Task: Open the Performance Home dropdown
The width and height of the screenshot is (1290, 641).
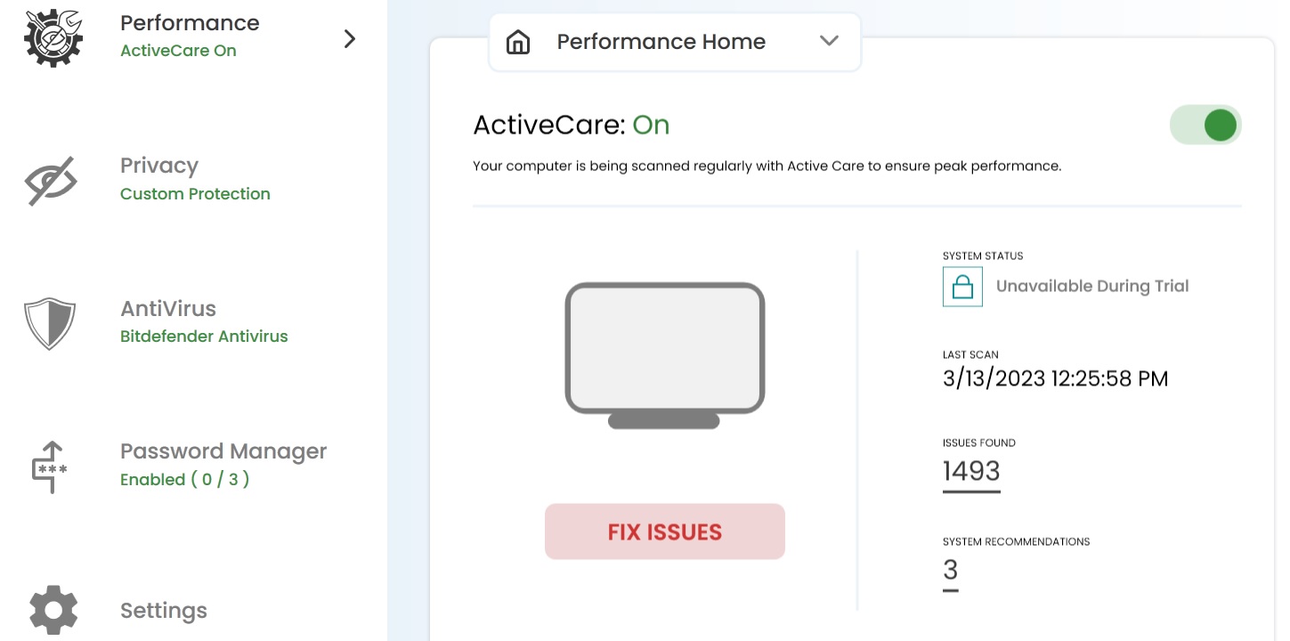Action: point(674,42)
